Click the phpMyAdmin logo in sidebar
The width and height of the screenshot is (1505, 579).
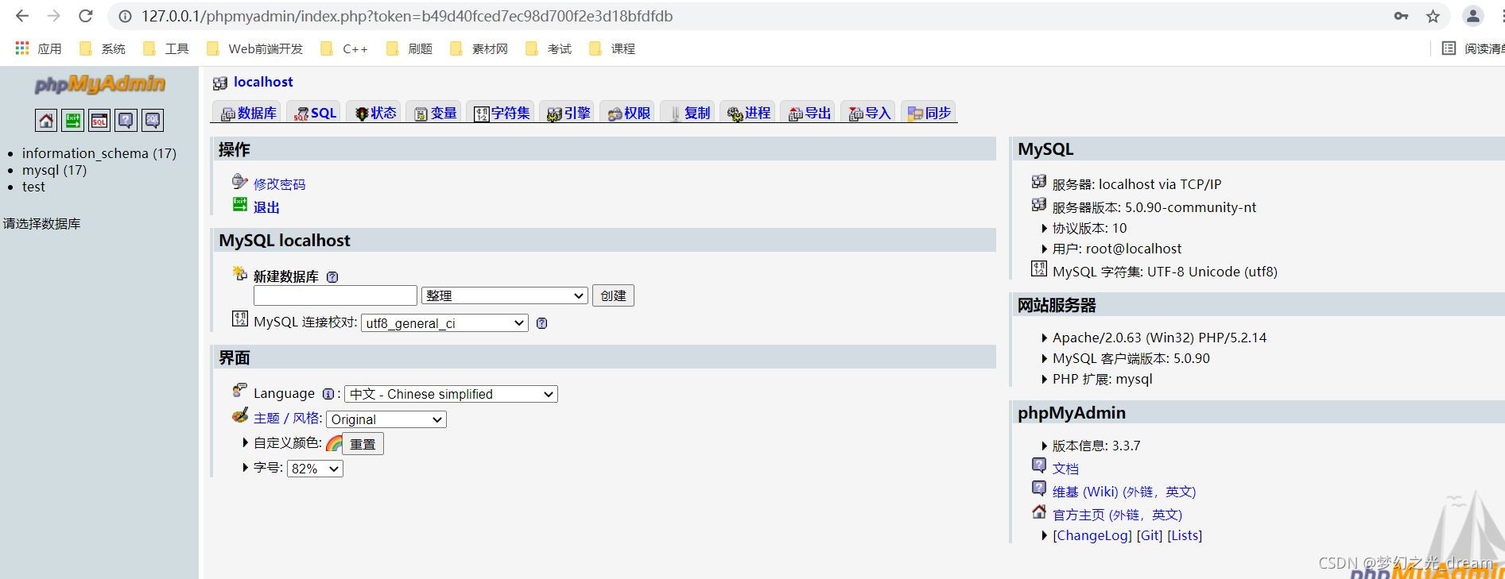point(99,83)
